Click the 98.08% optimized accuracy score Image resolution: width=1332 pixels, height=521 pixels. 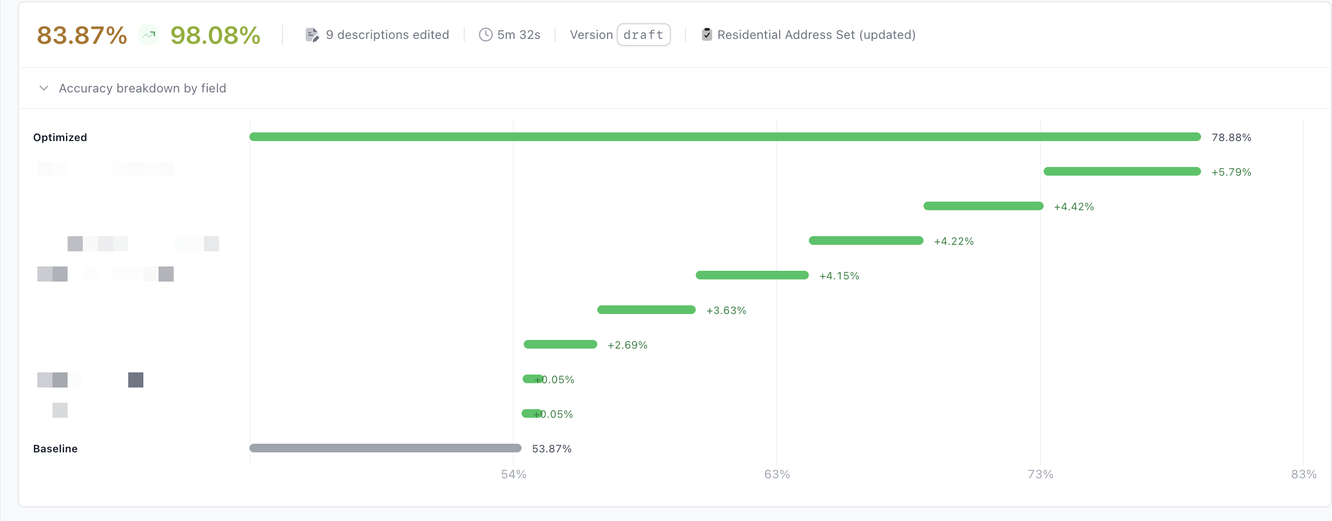[215, 36]
